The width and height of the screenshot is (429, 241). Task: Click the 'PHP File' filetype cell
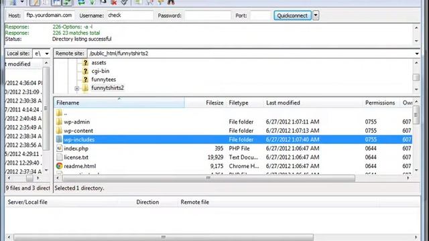click(239, 149)
